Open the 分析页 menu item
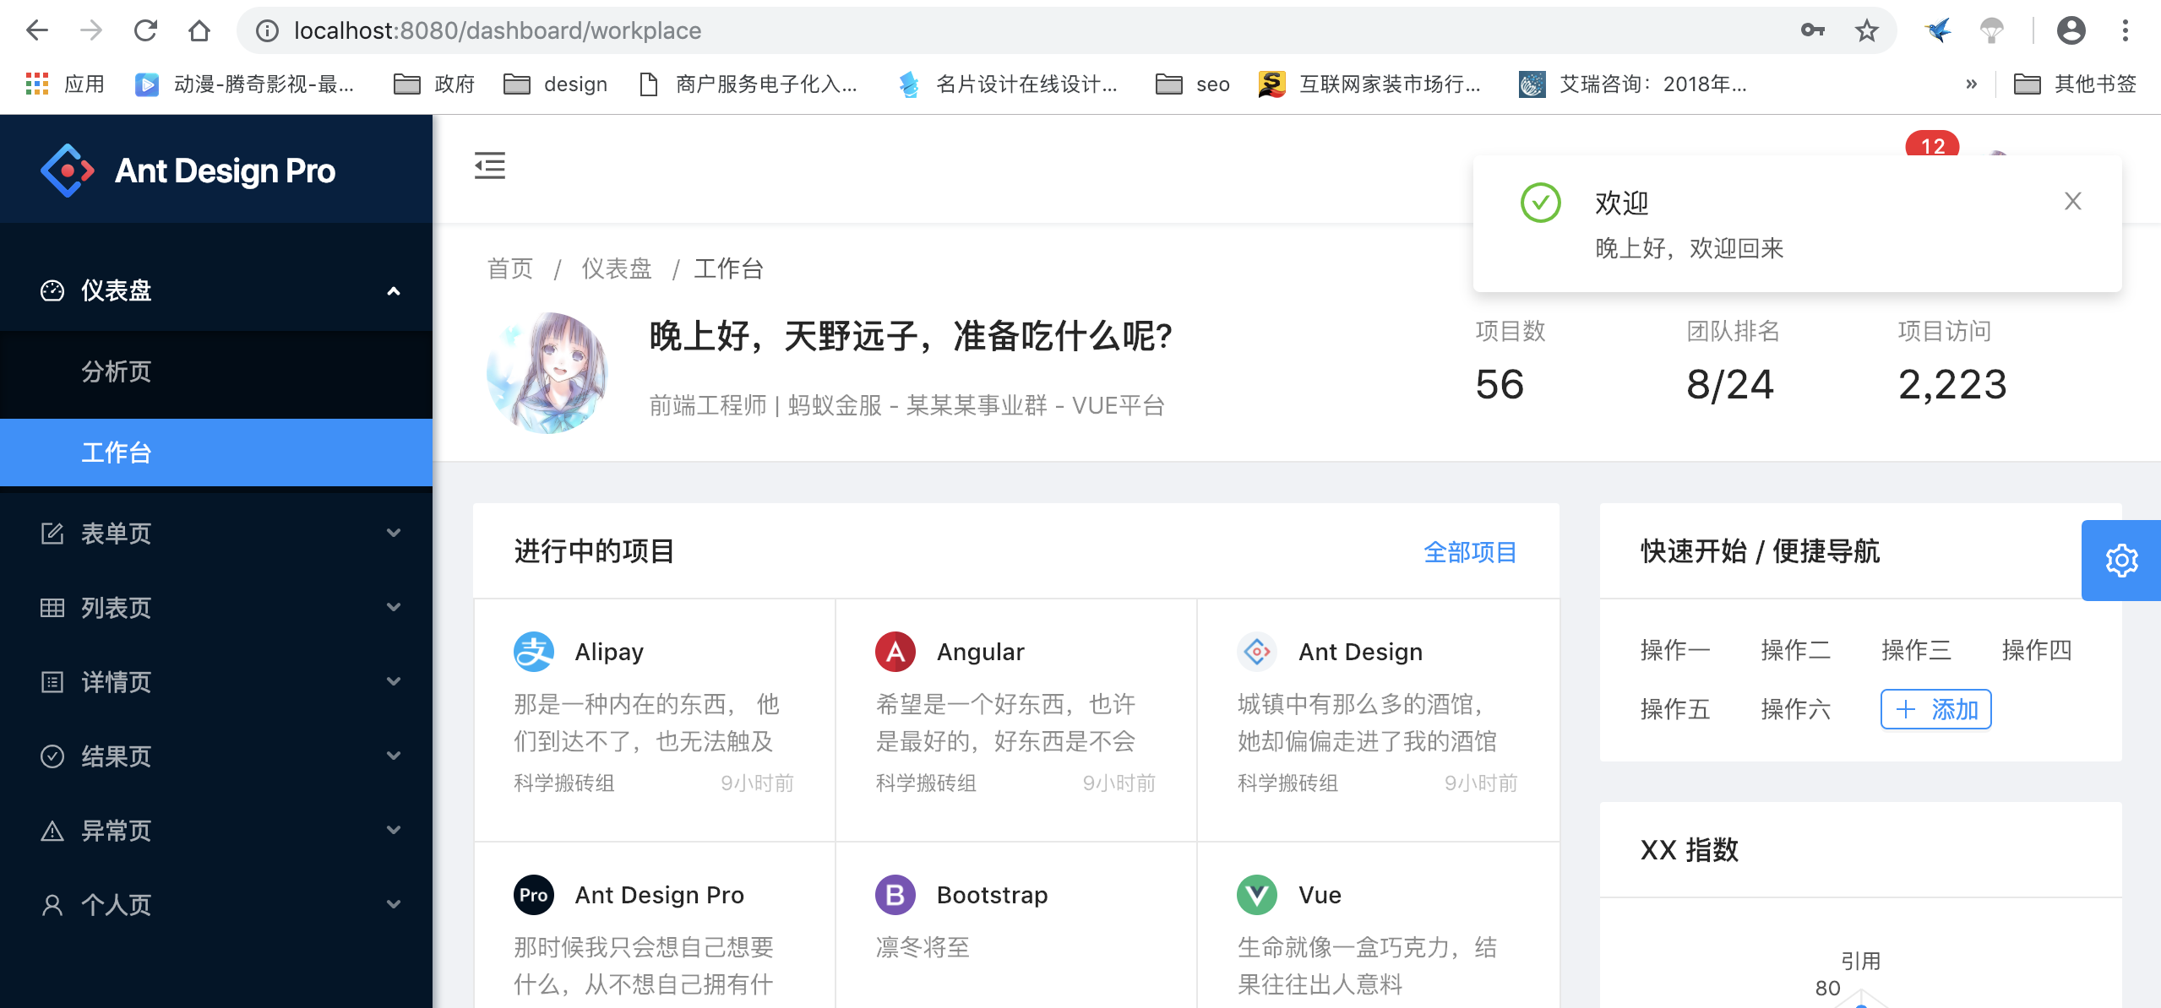This screenshot has width=2161, height=1008. point(117,371)
